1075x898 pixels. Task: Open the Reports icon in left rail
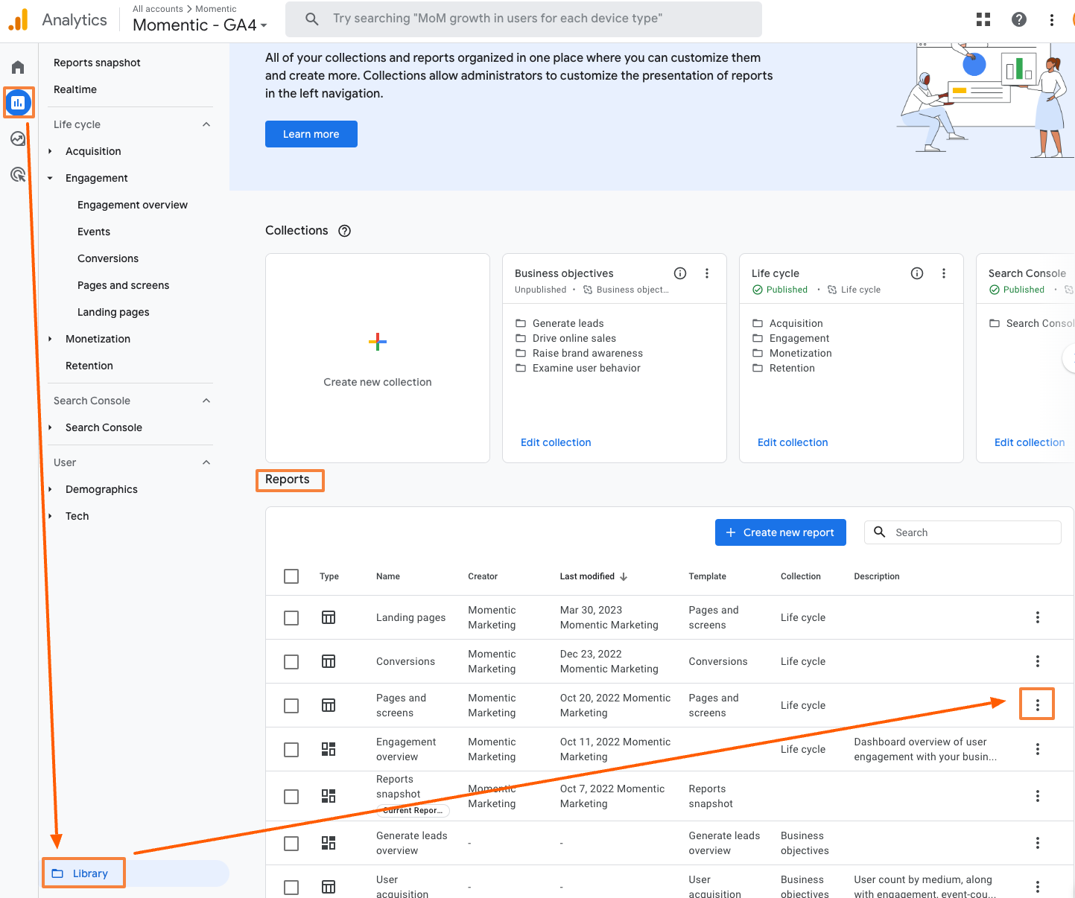coord(18,103)
